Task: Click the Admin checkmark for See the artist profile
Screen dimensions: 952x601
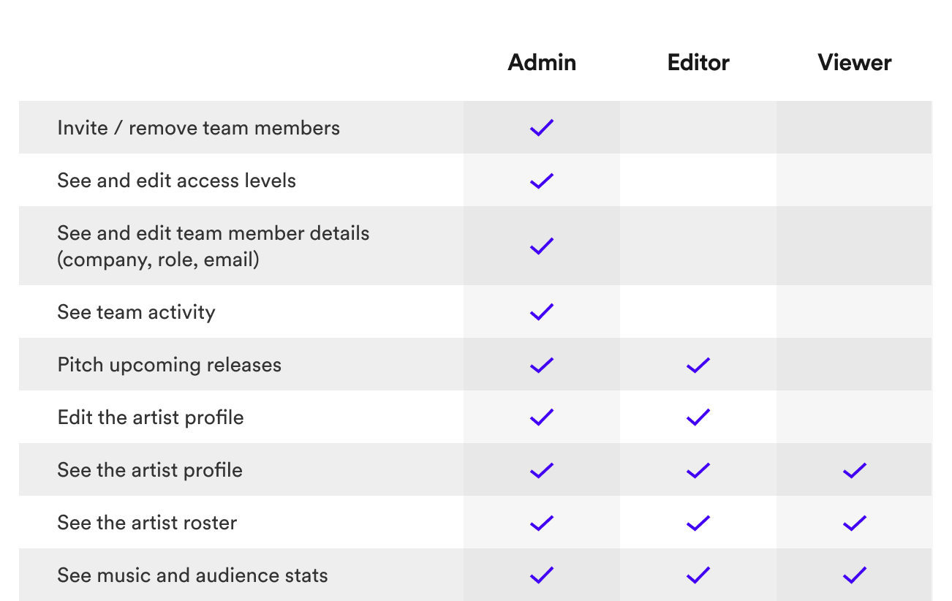Action: tap(542, 470)
